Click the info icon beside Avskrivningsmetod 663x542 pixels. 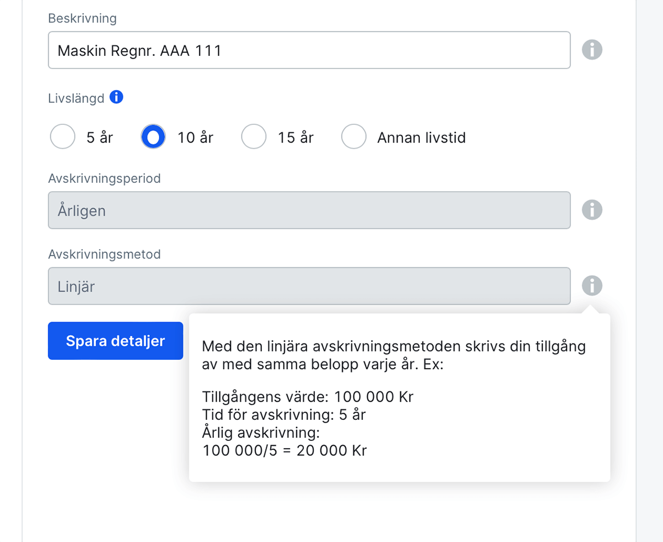(592, 286)
